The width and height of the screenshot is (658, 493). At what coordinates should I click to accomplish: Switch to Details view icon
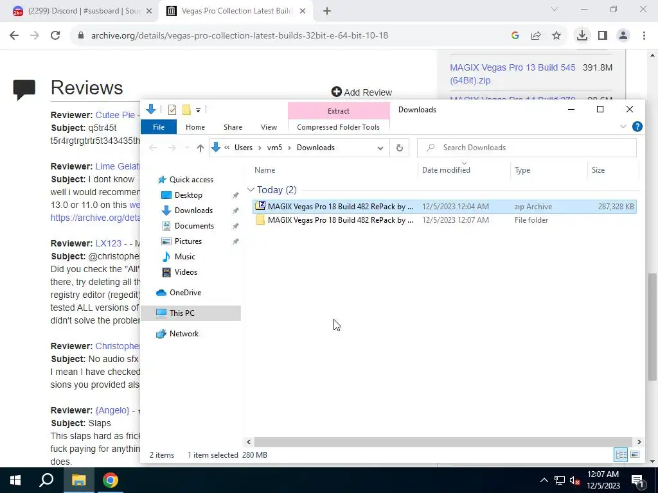[x=621, y=454]
